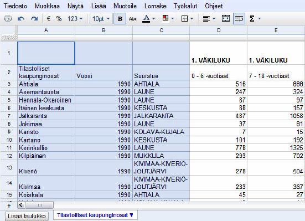Click the Lisää taulukko button
Screen dimensions: 305x221
pos(27,216)
